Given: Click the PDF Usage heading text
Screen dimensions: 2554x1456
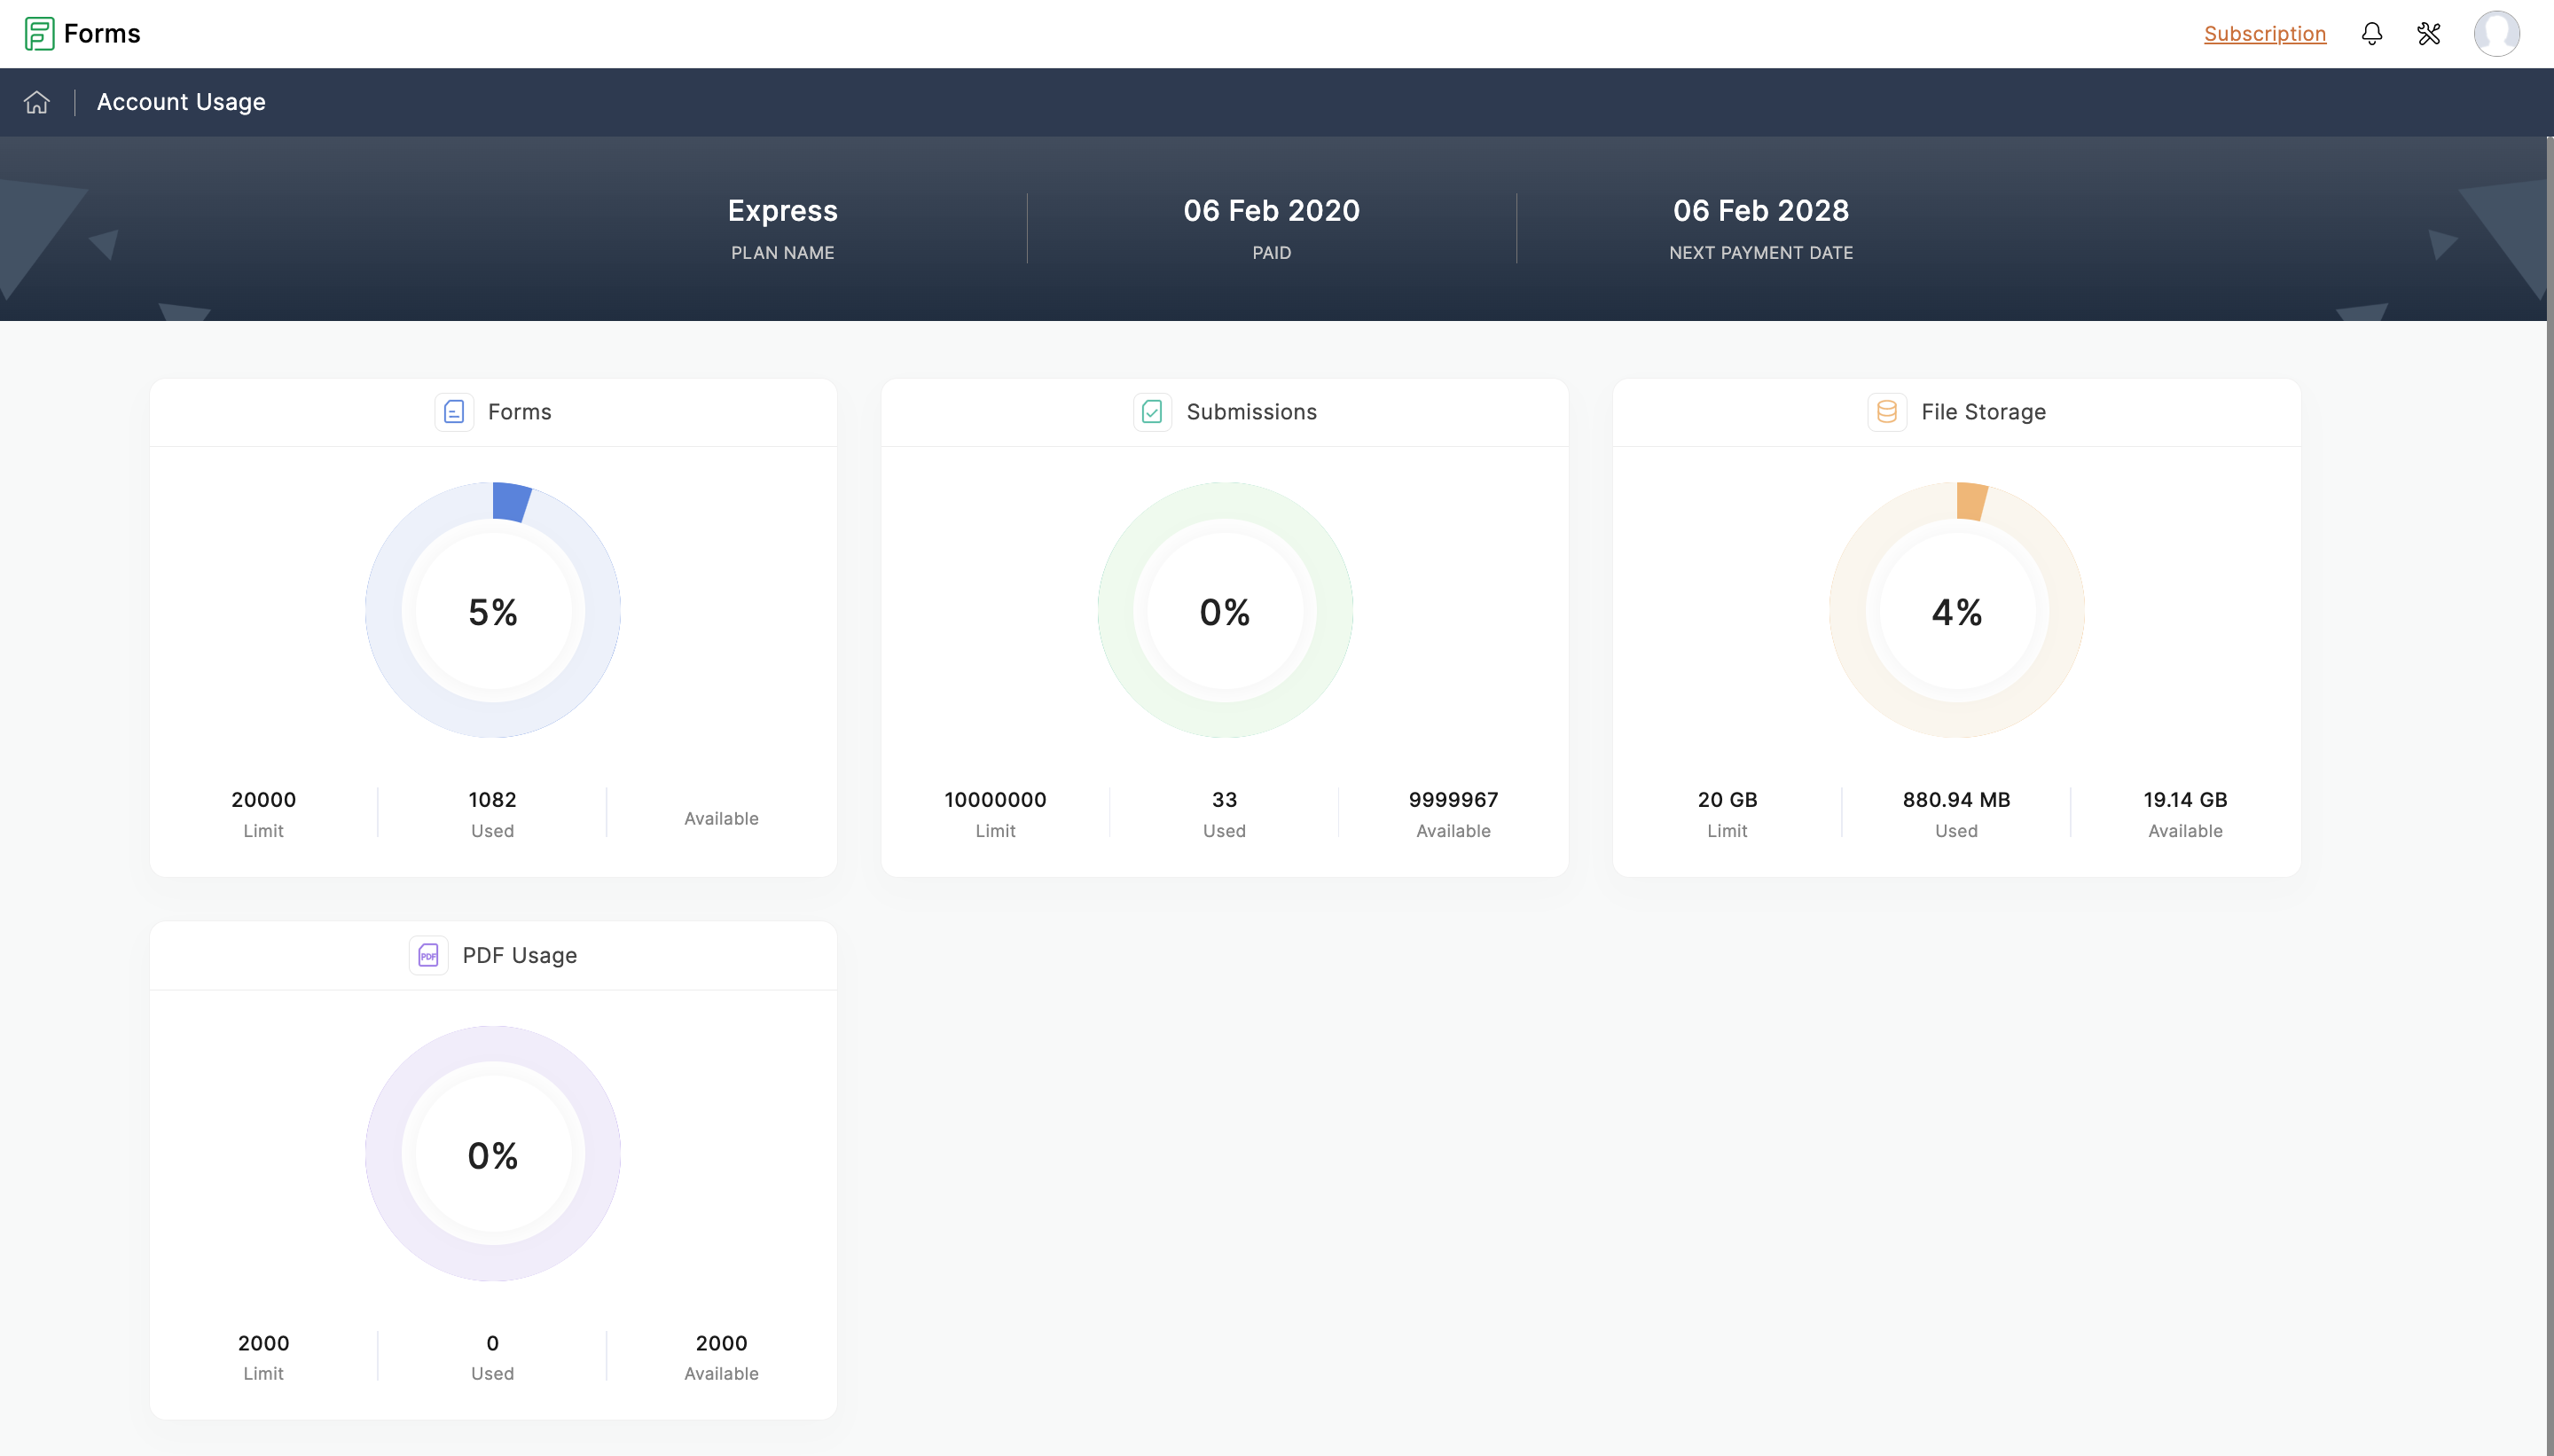Looking at the screenshot, I should tap(520, 955).
